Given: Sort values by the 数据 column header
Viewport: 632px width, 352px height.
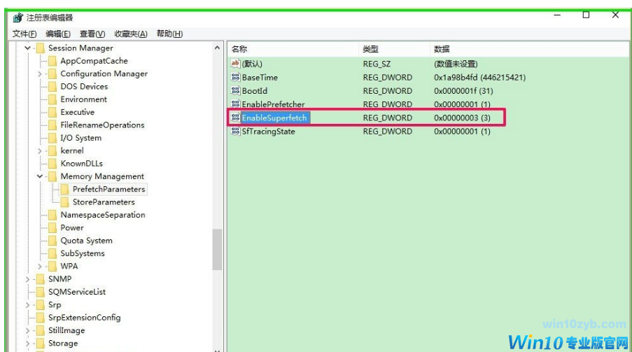Looking at the screenshot, I should coord(529,49).
